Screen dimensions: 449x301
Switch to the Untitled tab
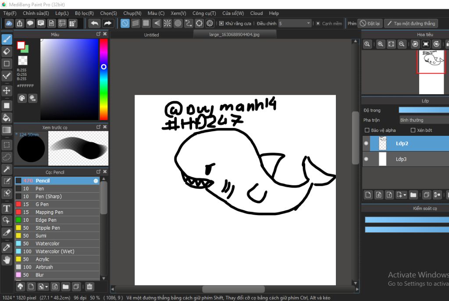tap(152, 35)
